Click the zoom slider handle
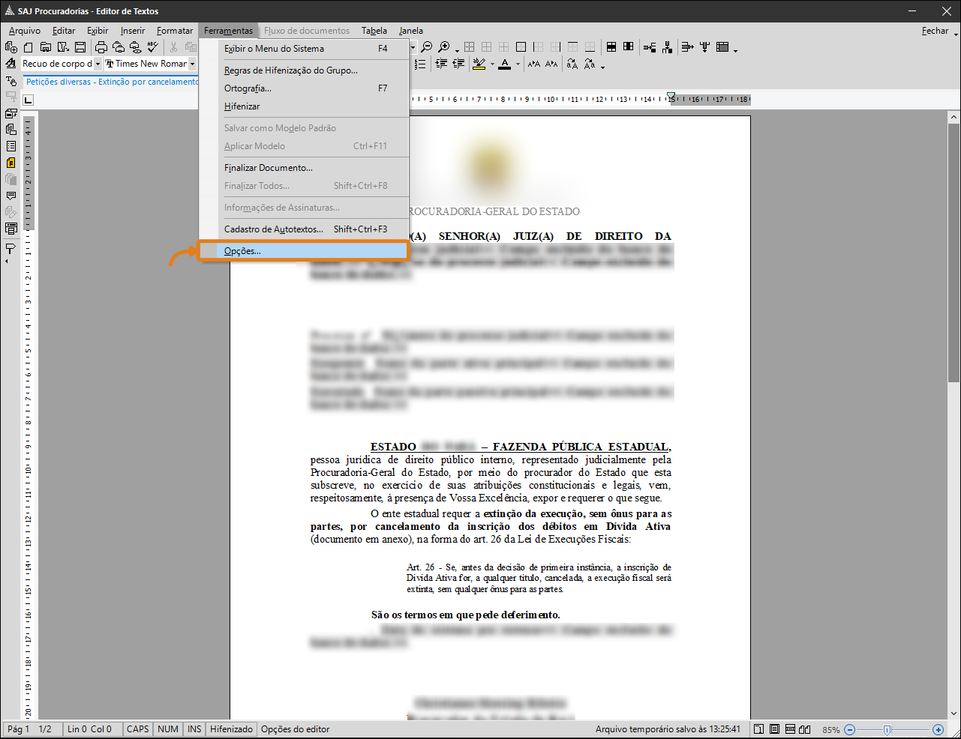Screen dimensions: 961x739 887,729
